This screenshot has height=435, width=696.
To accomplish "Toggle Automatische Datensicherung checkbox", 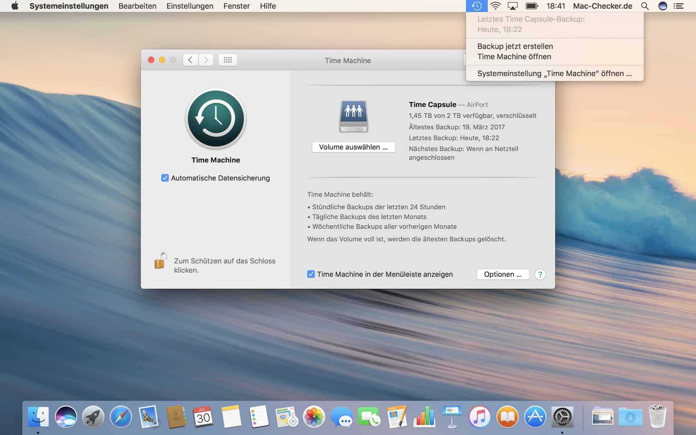I will pyautogui.click(x=165, y=178).
